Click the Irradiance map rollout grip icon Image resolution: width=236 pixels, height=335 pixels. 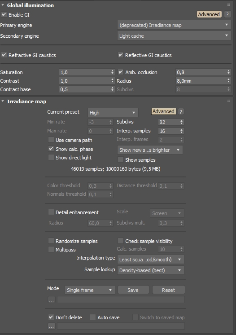(x=228, y=101)
